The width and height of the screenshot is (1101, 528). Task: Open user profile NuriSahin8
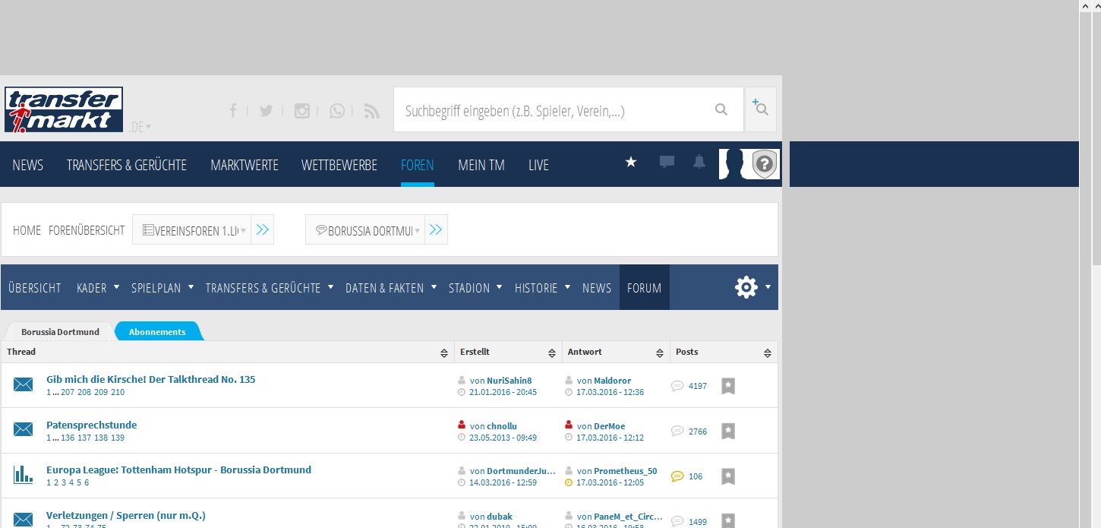(x=509, y=381)
